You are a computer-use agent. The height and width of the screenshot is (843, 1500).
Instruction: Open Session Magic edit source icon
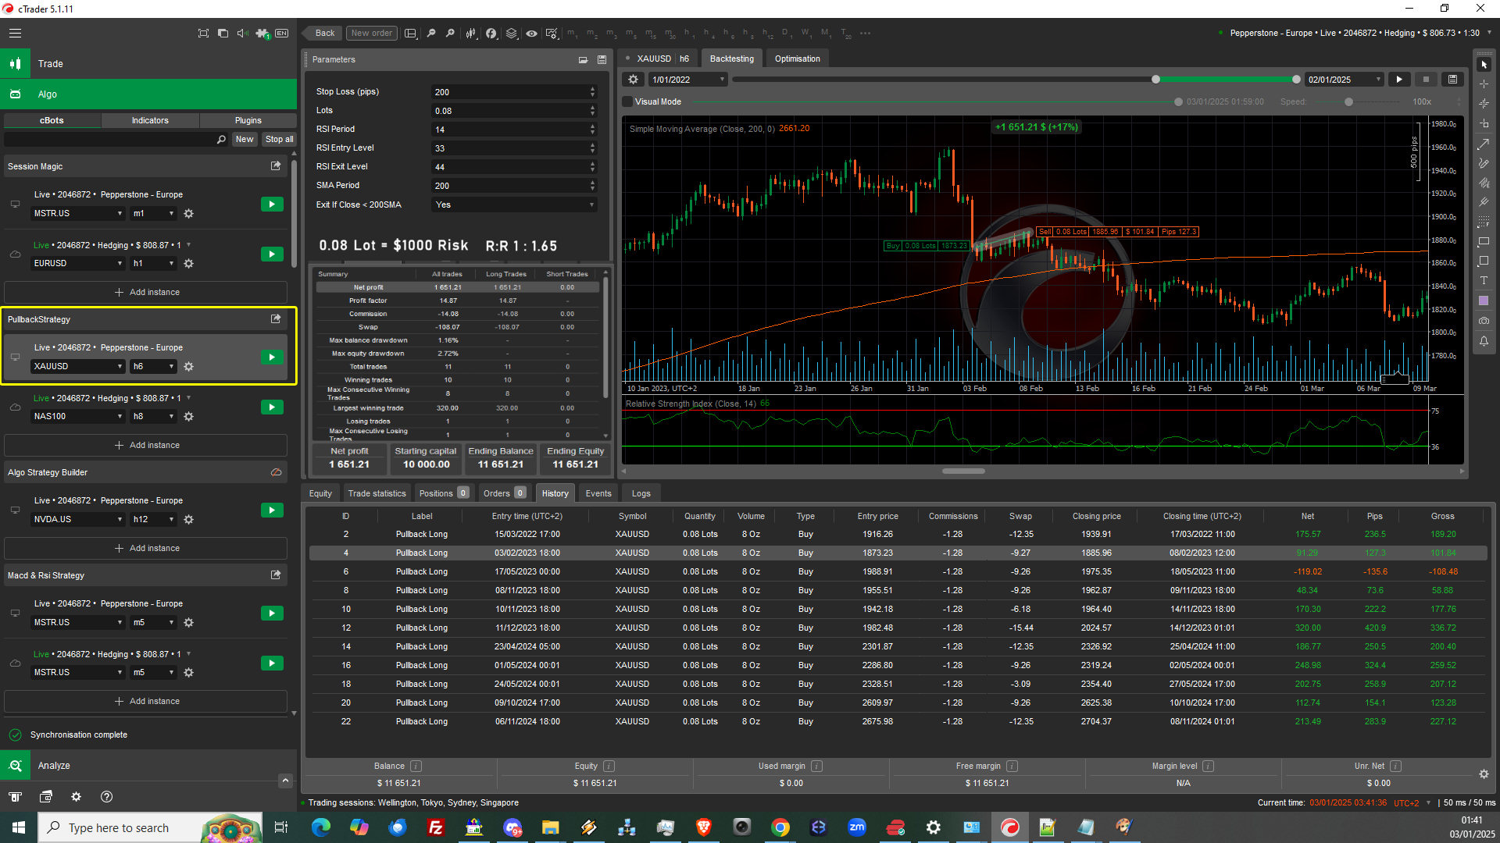click(x=276, y=166)
